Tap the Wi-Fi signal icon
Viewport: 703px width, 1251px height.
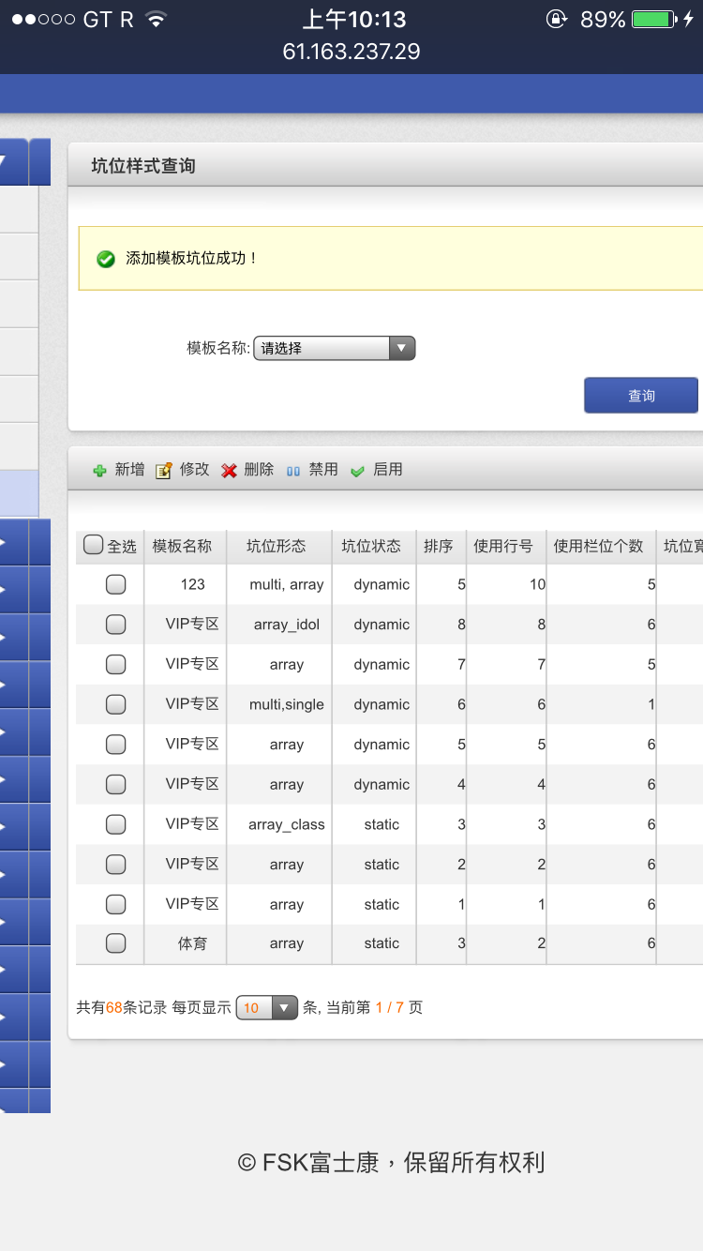(157, 19)
